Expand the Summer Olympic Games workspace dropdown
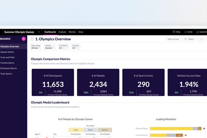 [x=39, y=32]
